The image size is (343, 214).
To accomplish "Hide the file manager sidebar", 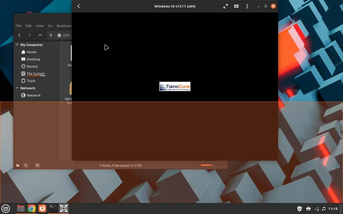I will coord(37,165).
